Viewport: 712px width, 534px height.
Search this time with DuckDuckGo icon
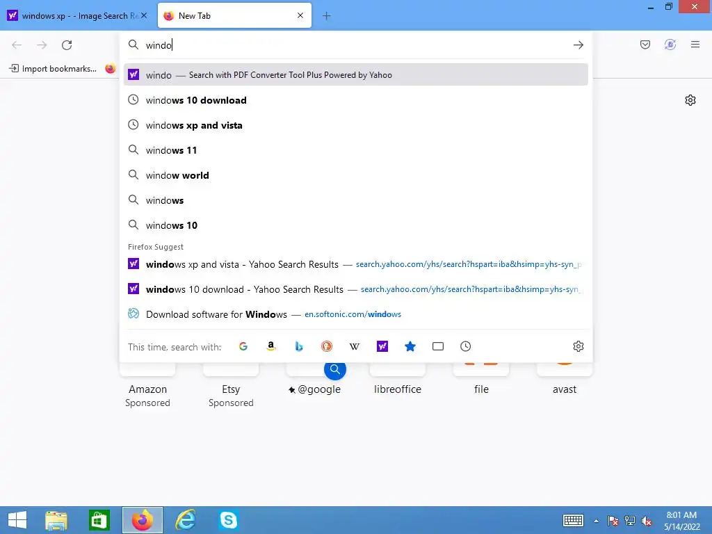click(327, 346)
